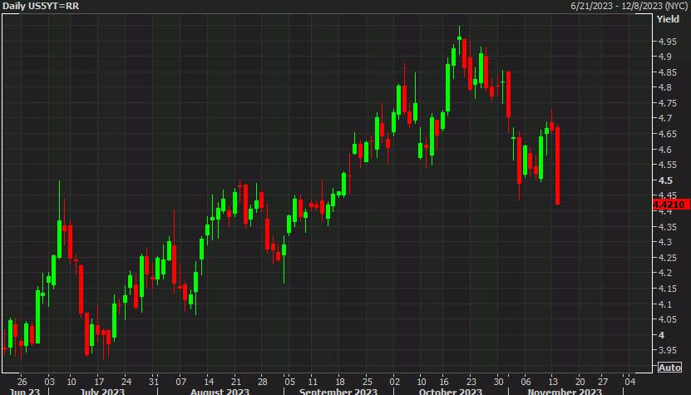Click the 23 date tick in October

point(471,382)
